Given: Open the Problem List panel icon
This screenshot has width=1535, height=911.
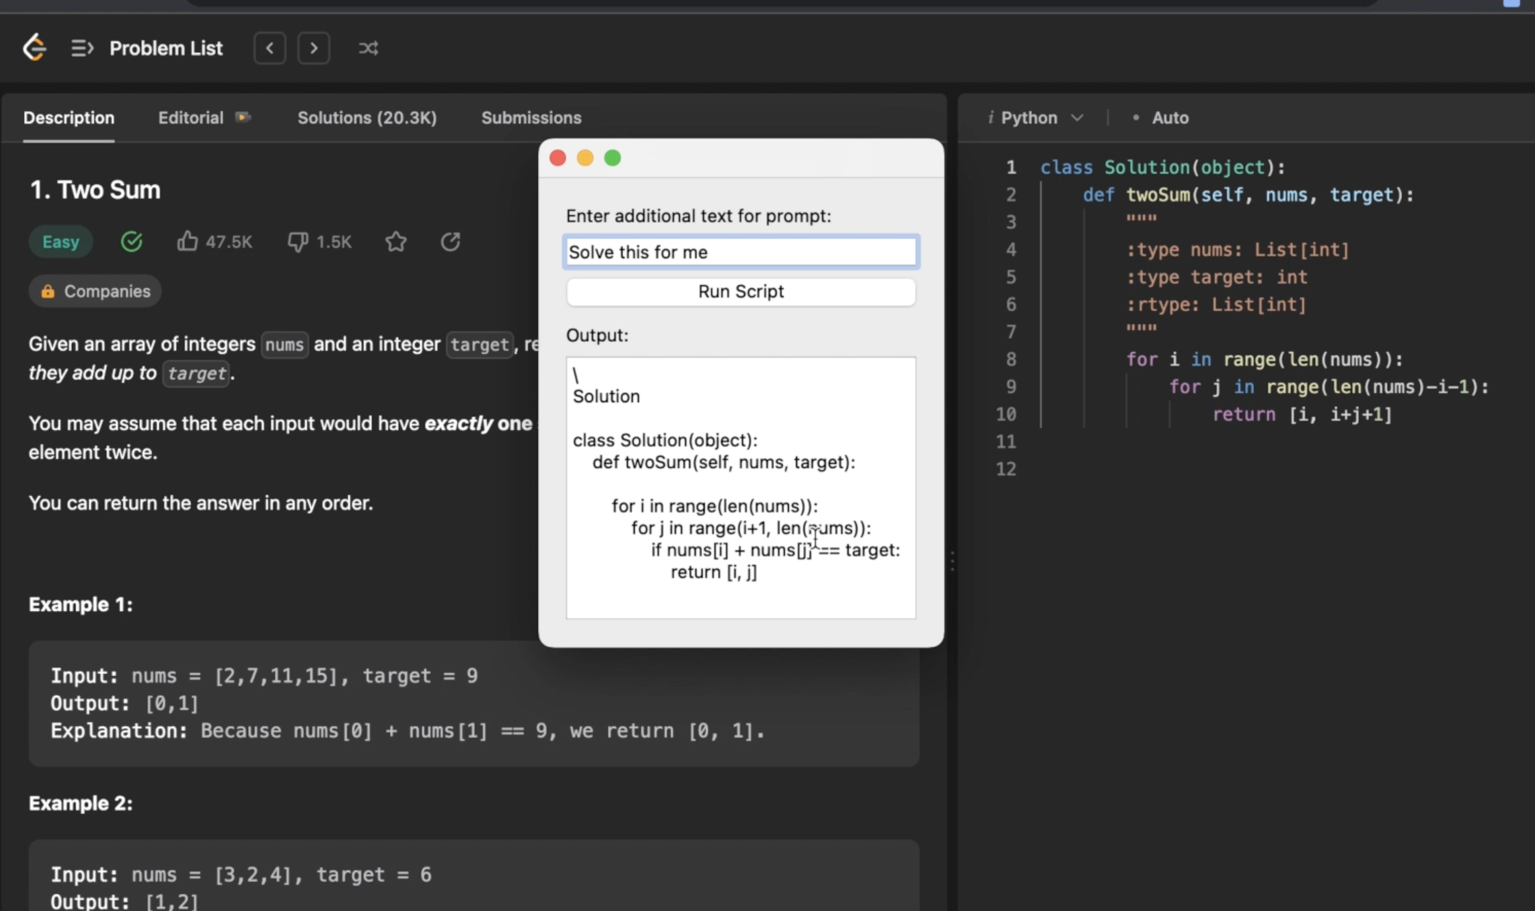Looking at the screenshot, I should pos(82,48).
